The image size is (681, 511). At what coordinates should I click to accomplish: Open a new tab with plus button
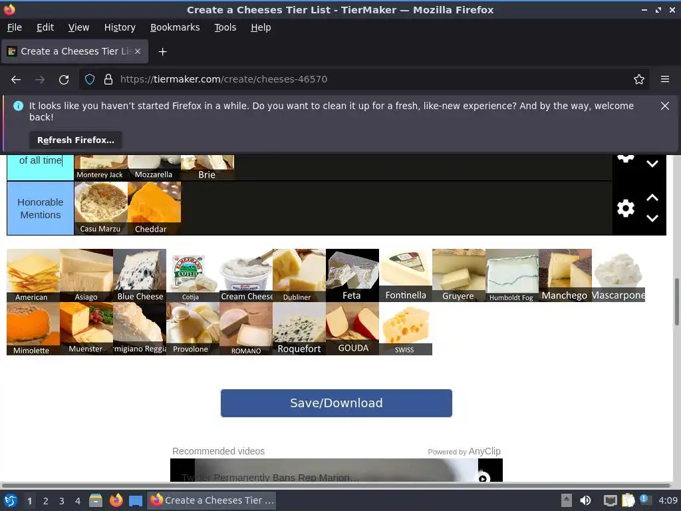162,52
